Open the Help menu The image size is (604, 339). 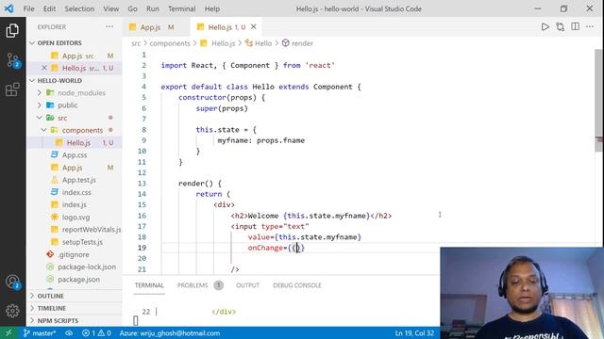pos(211,8)
